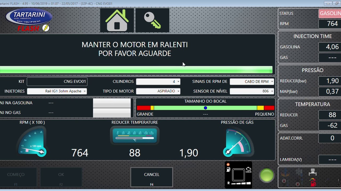Screen dimensions: 341x191
Task: Click the MAP(bar) value 0,37
Action: pyautogui.click(x=330, y=92)
